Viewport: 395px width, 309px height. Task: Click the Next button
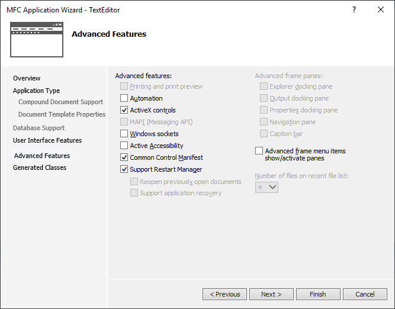pyautogui.click(x=271, y=294)
